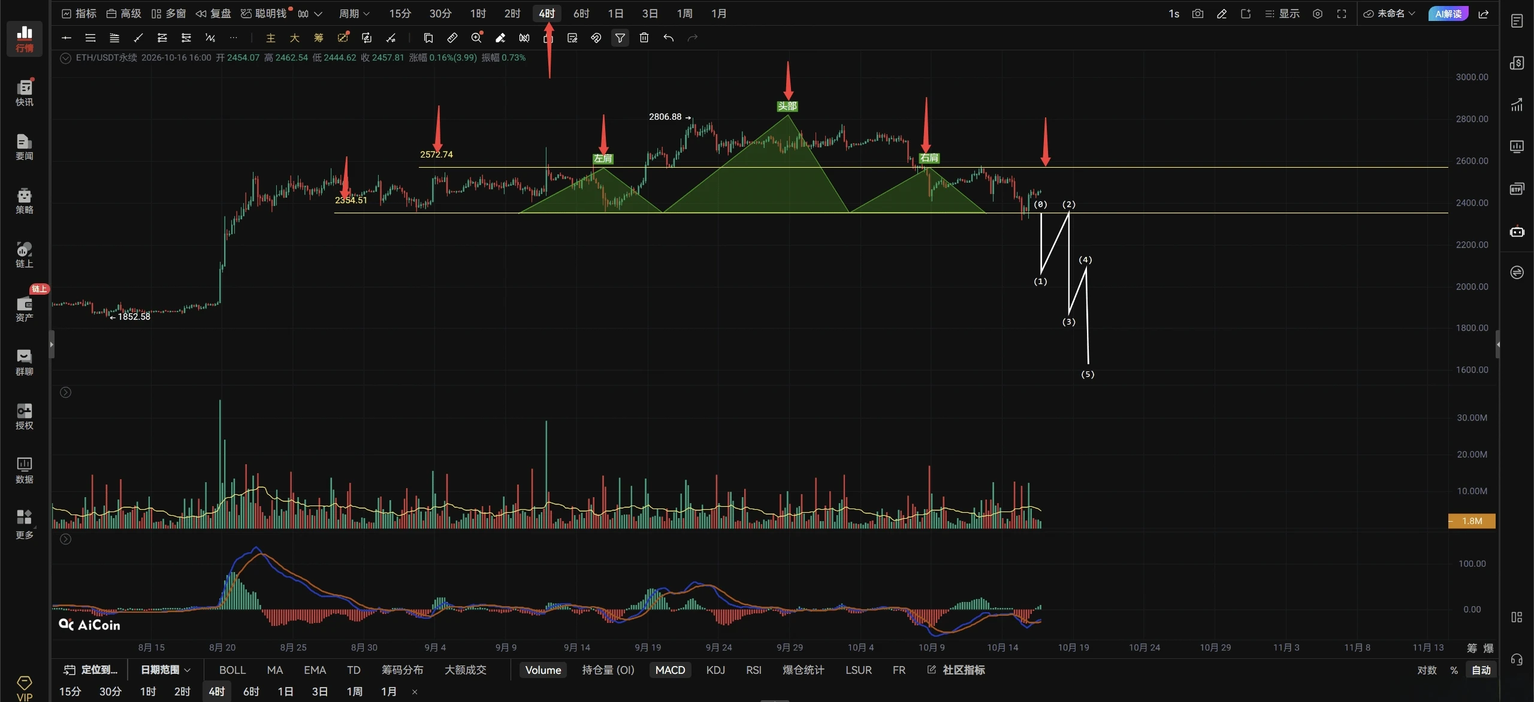Click the 复盘 replay button
Screen dimensions: 1534x702
213,14
